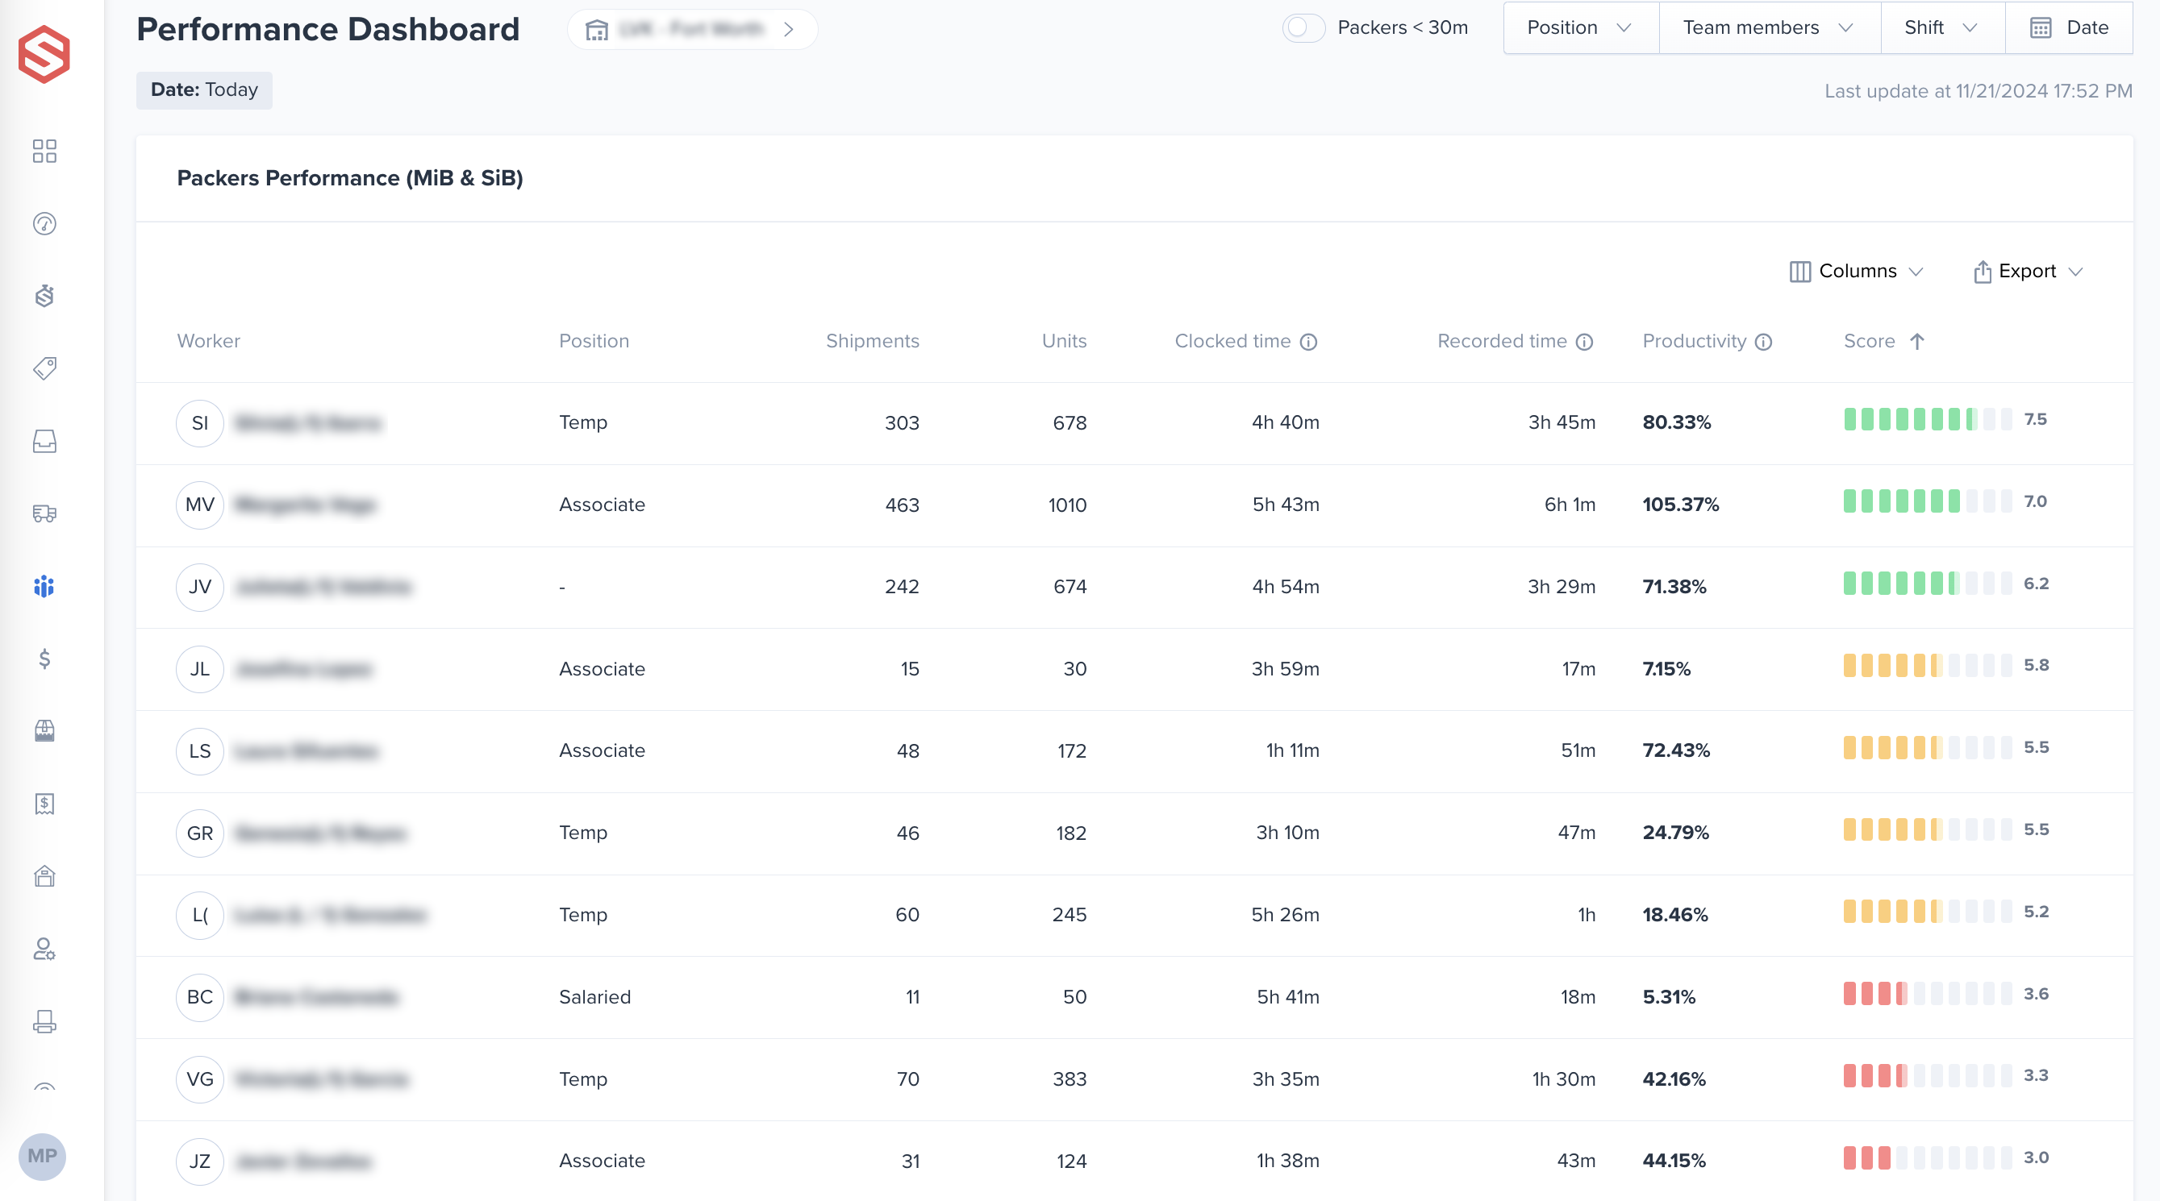Open the price tag sidebar icon

click(44, 368)
